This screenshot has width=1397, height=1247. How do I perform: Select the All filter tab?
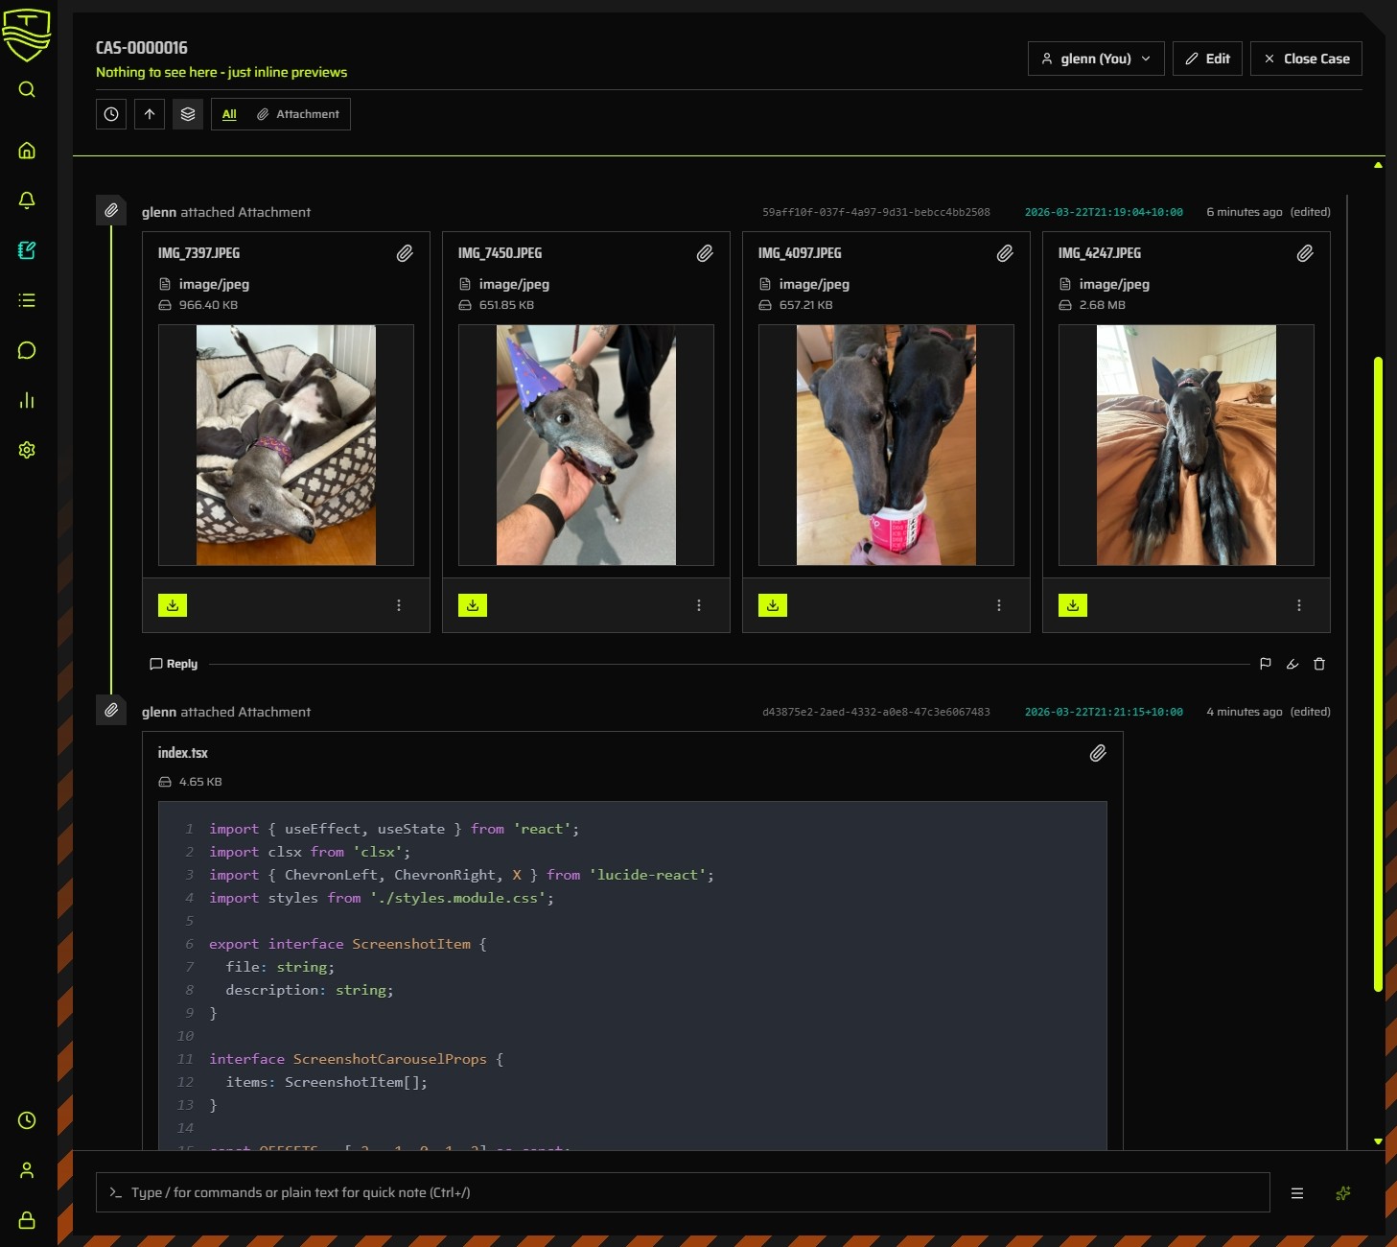click(228, 113)
